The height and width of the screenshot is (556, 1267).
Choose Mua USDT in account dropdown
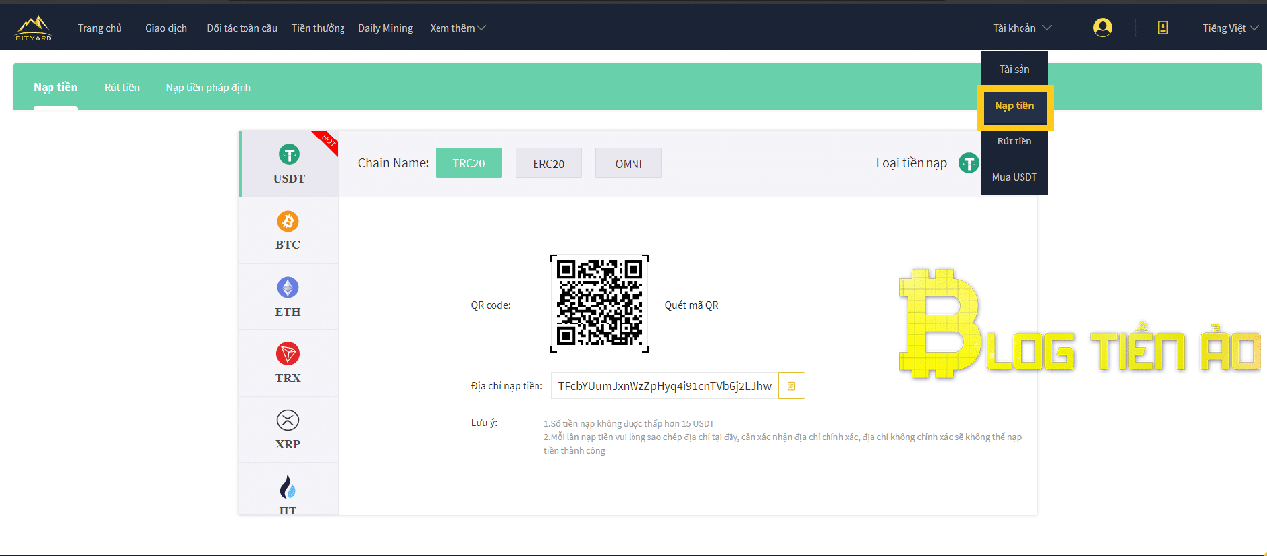pos(1015,178)
